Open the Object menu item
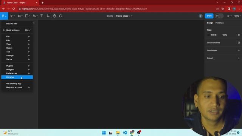The height and width of the screenshot is (136, 242). coord(17,48)
